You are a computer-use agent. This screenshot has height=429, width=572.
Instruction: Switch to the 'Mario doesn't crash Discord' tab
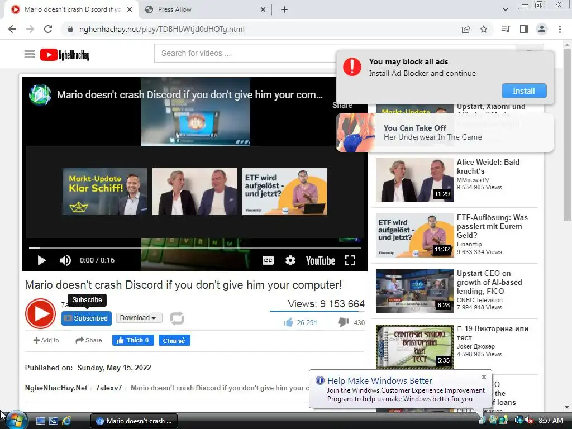[x=71, y=9]
